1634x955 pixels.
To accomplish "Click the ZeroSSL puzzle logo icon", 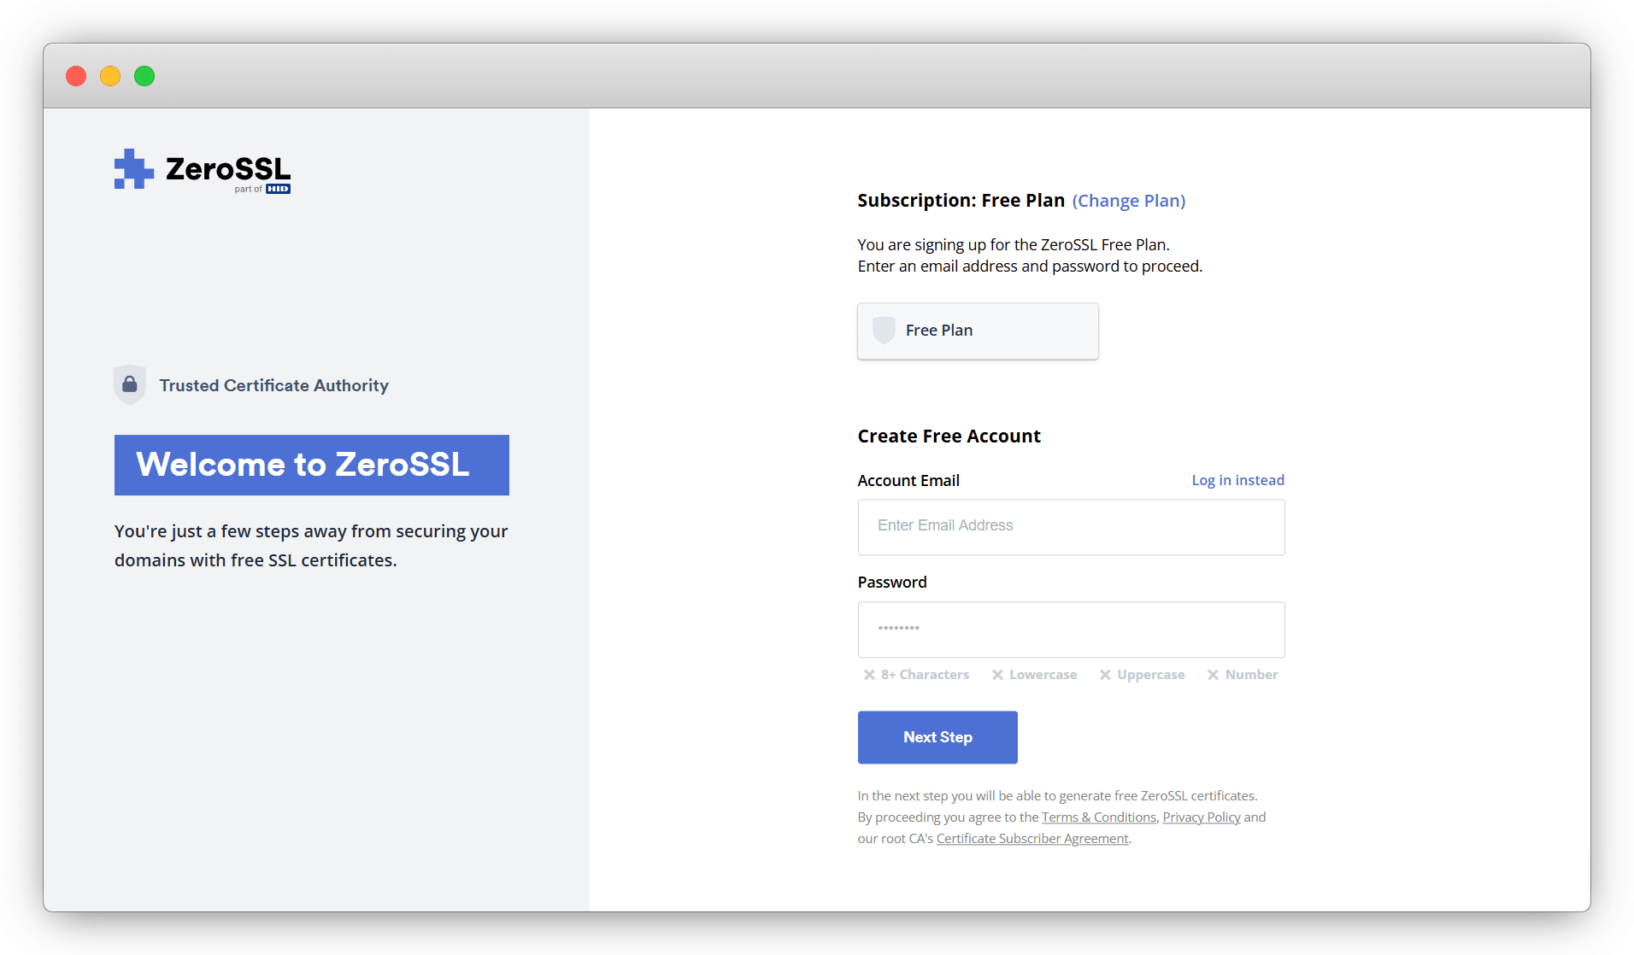I will [x=133, y=169].
